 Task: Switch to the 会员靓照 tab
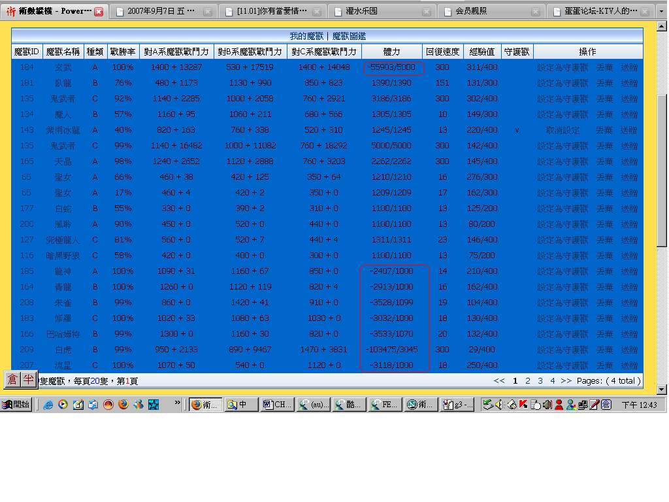(x=489, y=12)
